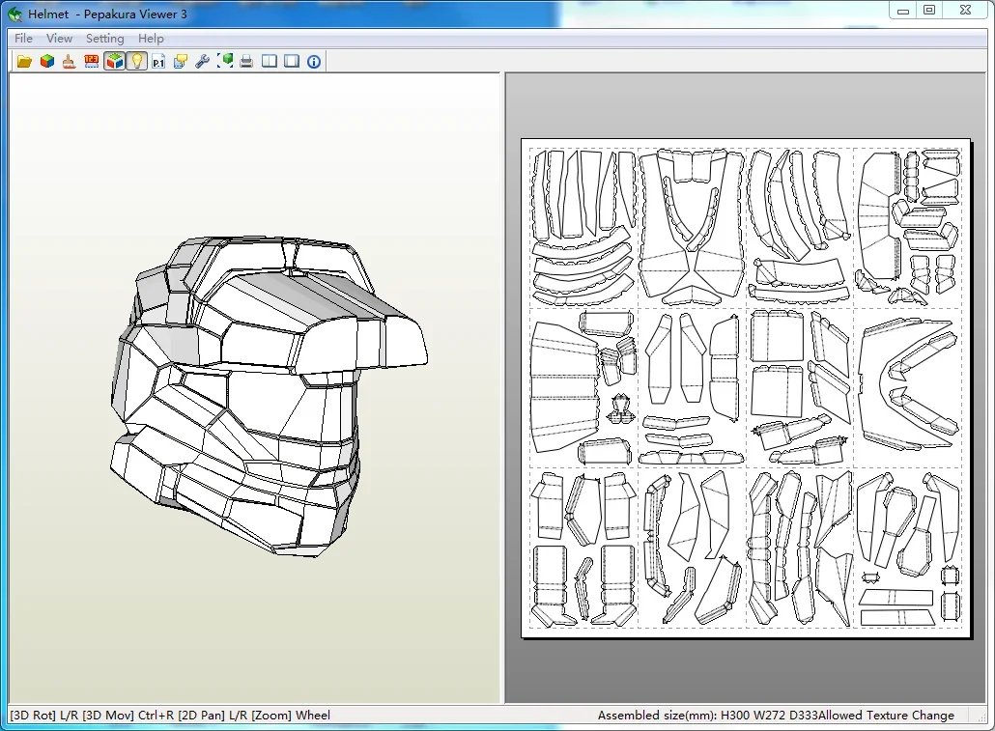The width and height of the screenshot is (995, 731).
Task: Expand the Help menu
Action: (151, 38)
